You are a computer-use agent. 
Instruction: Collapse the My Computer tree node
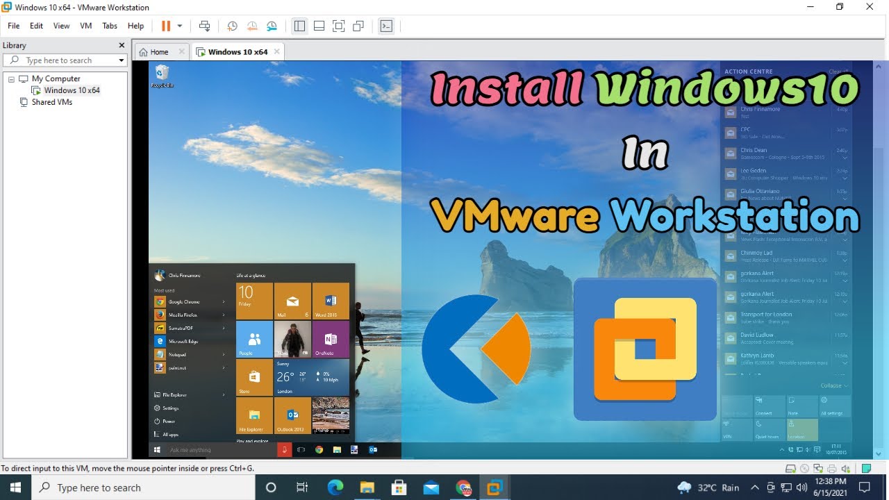point(11,79)
